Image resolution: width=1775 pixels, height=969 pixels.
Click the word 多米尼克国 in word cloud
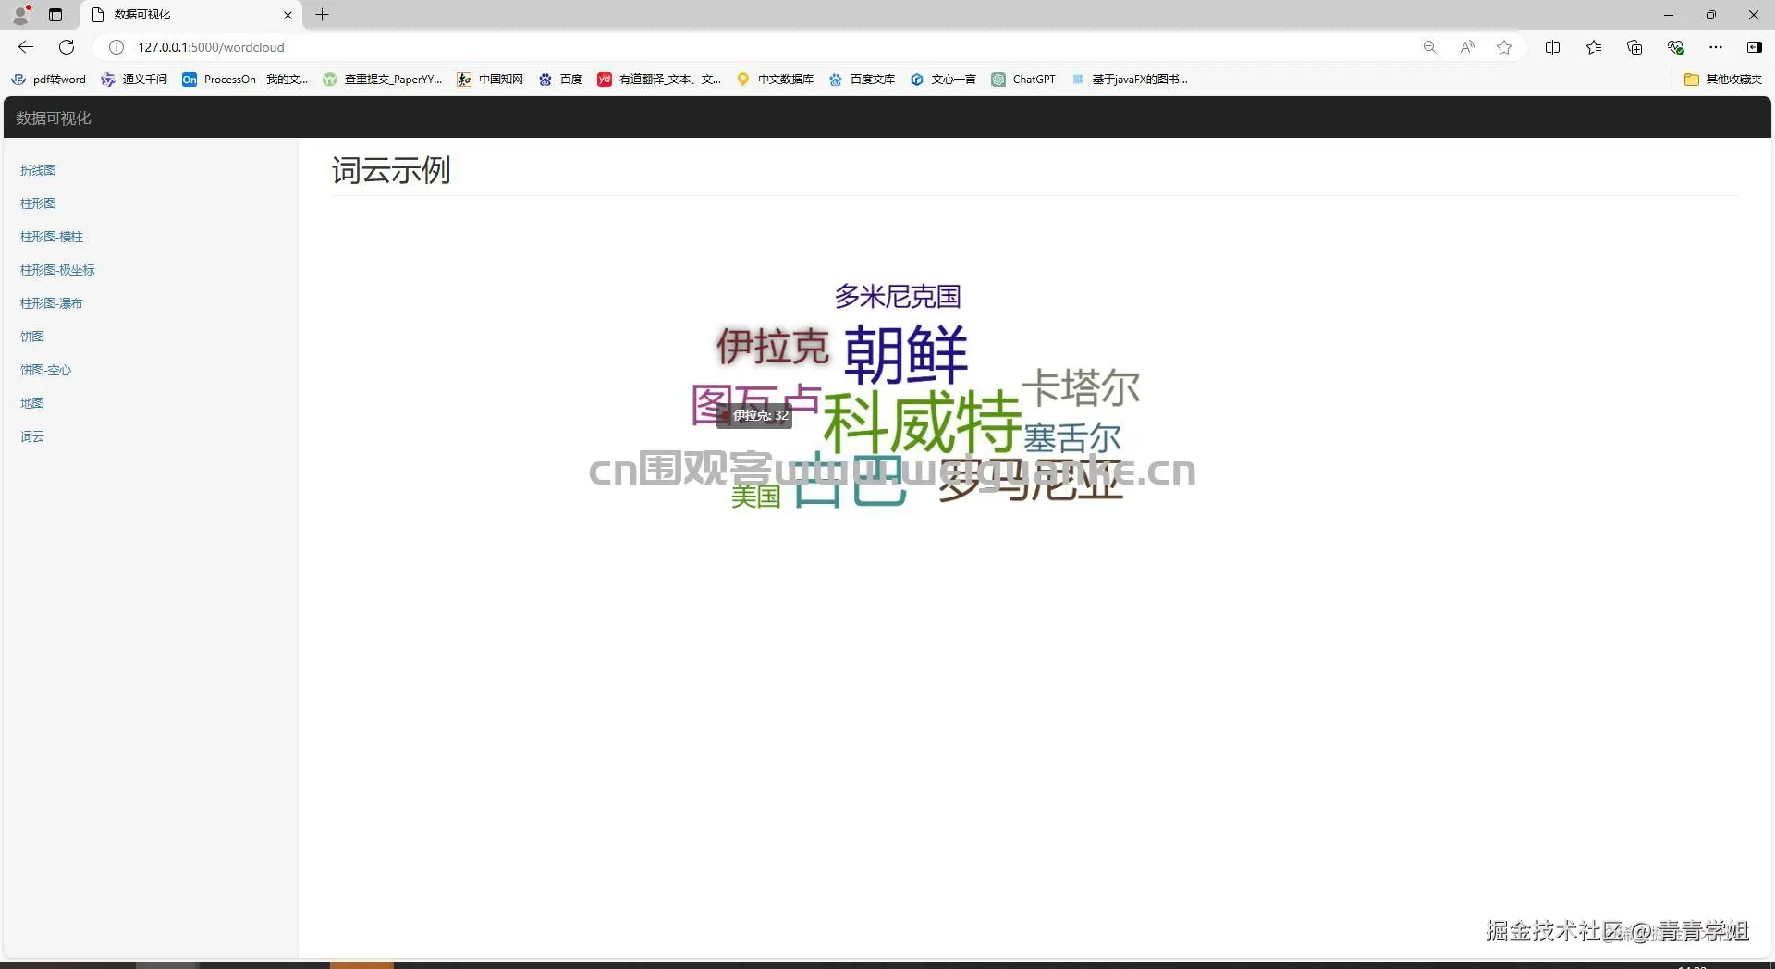[898, 297]
